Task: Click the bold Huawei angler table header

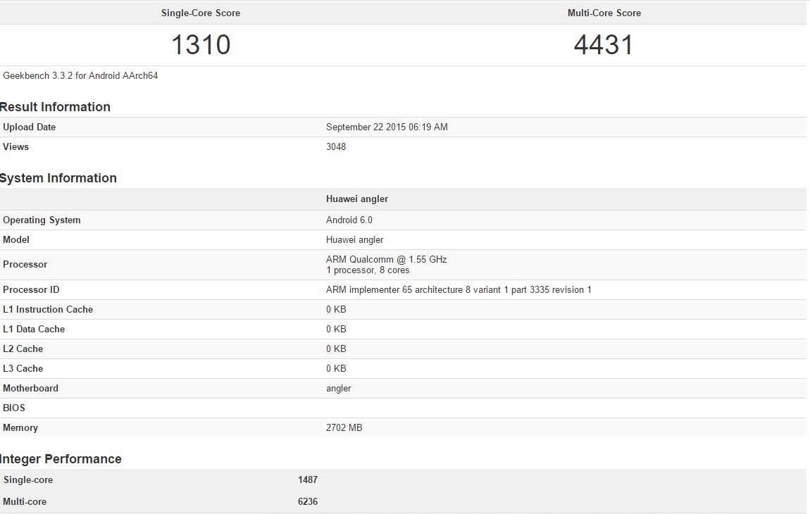Action: click(357, 199)
